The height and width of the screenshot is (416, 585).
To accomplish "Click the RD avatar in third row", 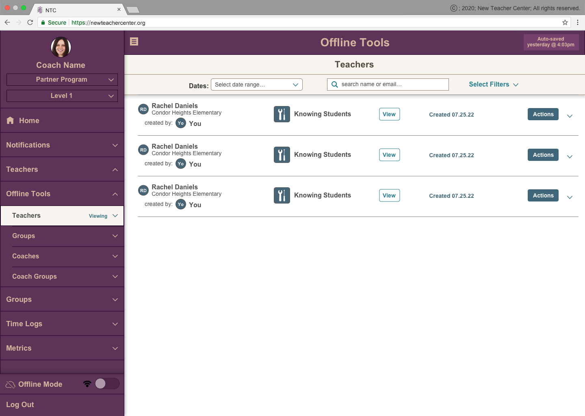I will point(143,191).
